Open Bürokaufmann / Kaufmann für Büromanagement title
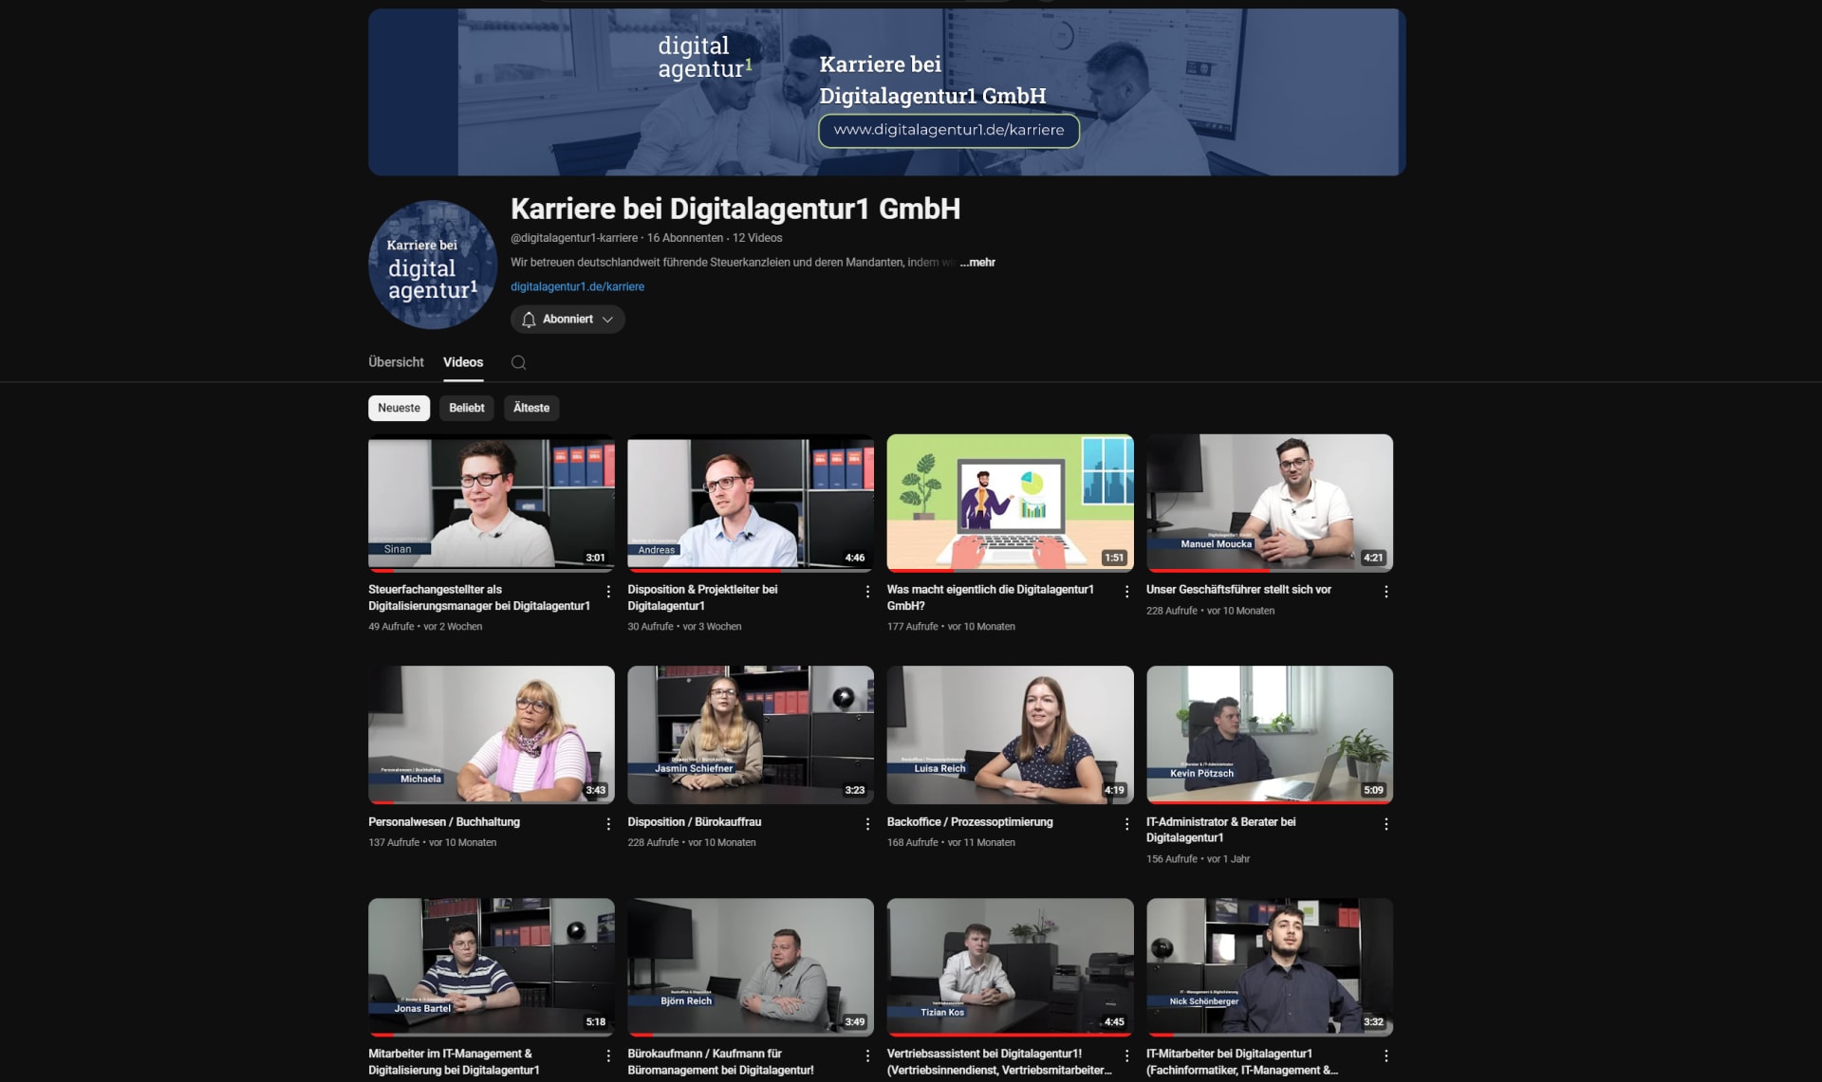This screenshot has height=1082, width=1822. coord(720,1062)
